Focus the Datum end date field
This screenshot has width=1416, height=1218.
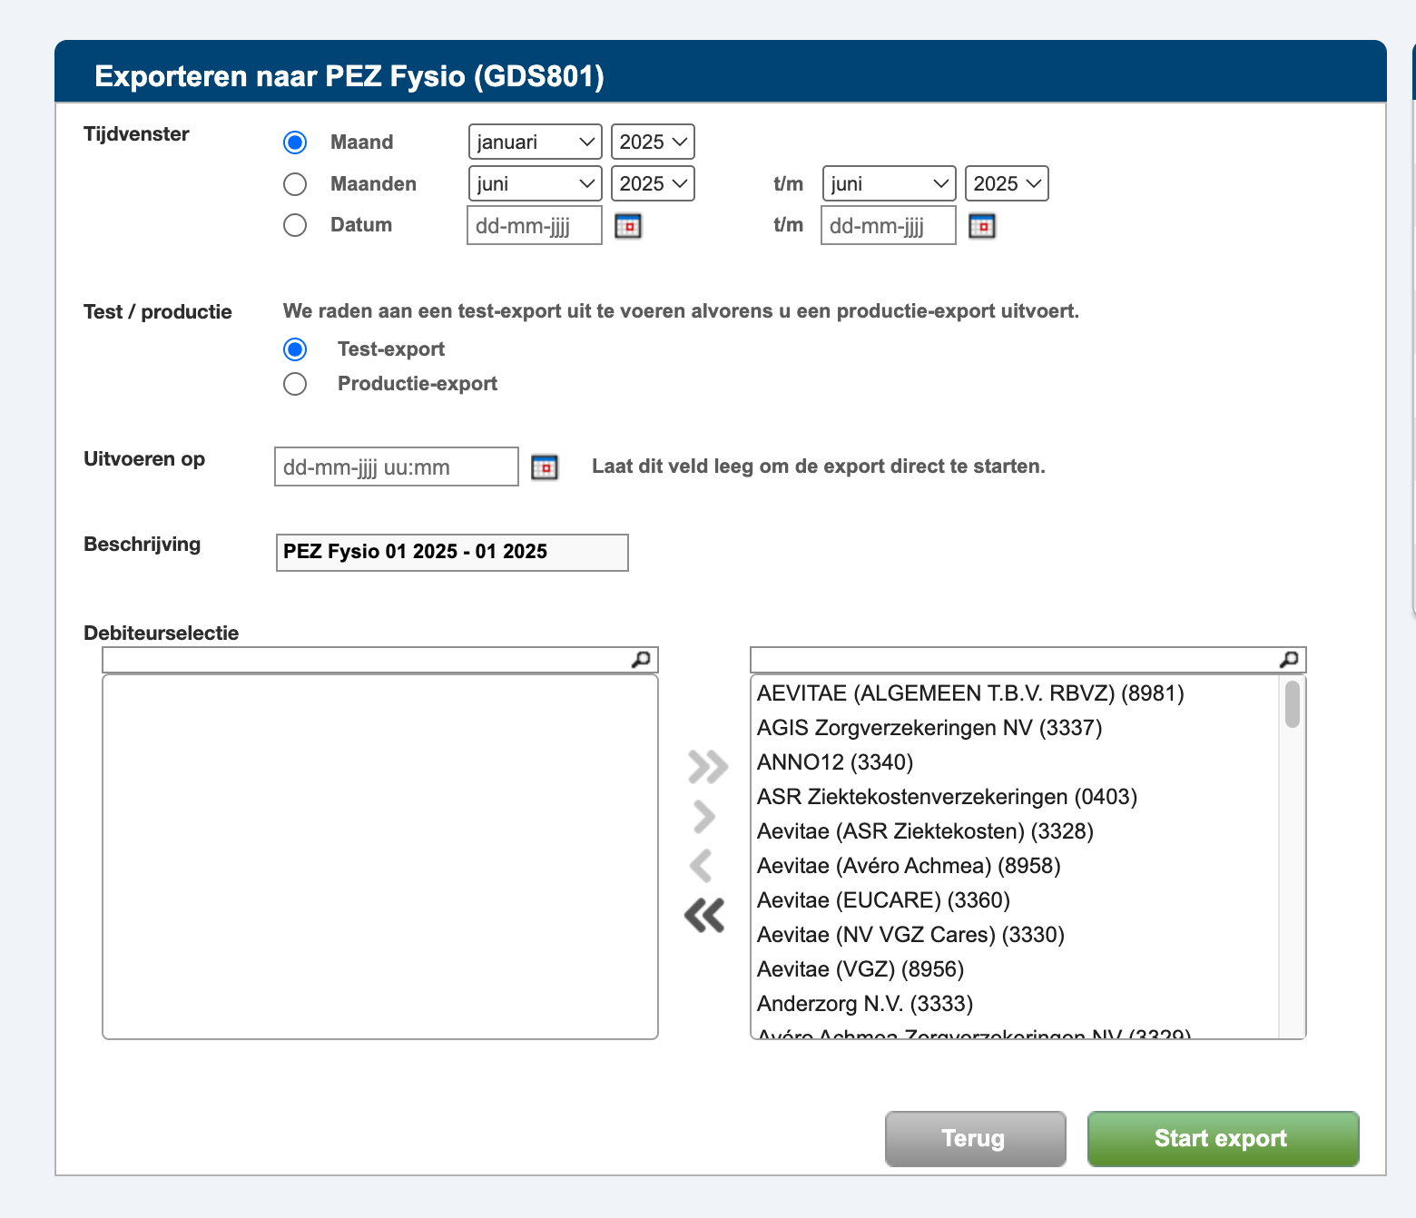click(889, 225)
